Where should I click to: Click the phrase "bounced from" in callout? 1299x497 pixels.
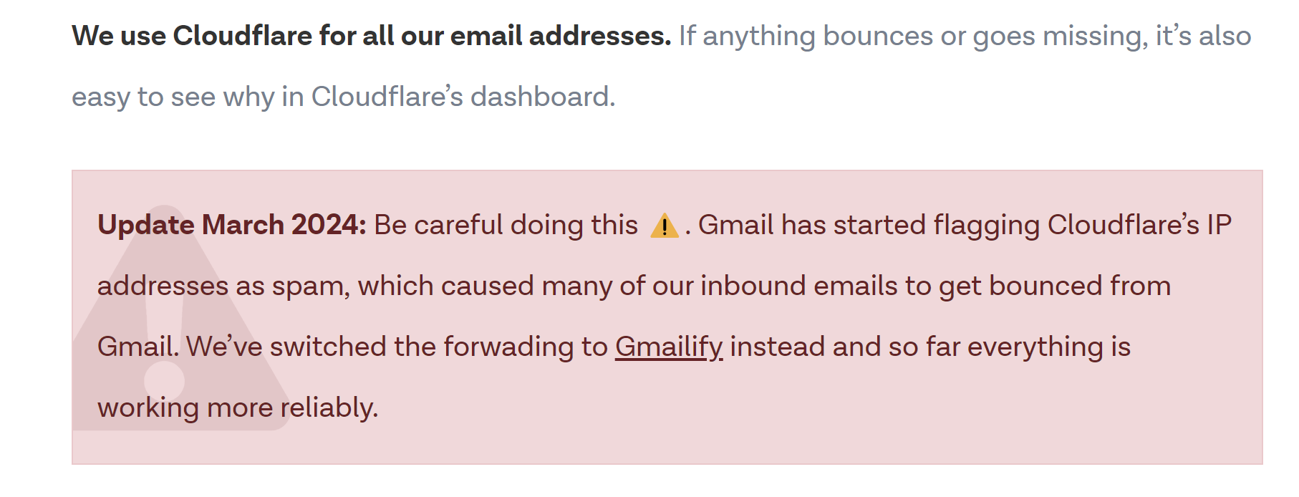click(1080, 286)
